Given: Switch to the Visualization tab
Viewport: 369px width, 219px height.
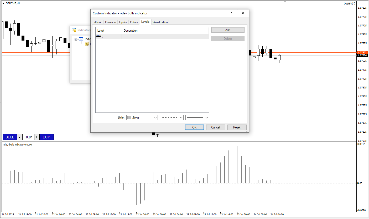Looking at the screenshot, I should [160, 22].
